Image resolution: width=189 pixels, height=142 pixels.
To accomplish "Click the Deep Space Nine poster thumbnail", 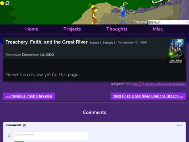I will click(175, 51).
